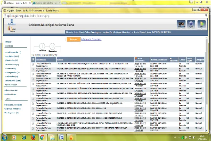Image resolution: width=211 pixels, height=141 pixels.
Task: Click the Comentar circular icon
Action: [52, 46]
